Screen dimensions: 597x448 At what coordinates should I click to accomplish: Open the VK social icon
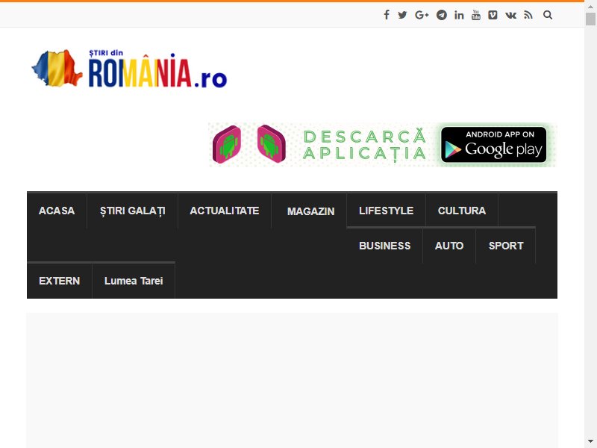[x=511, y=15]
